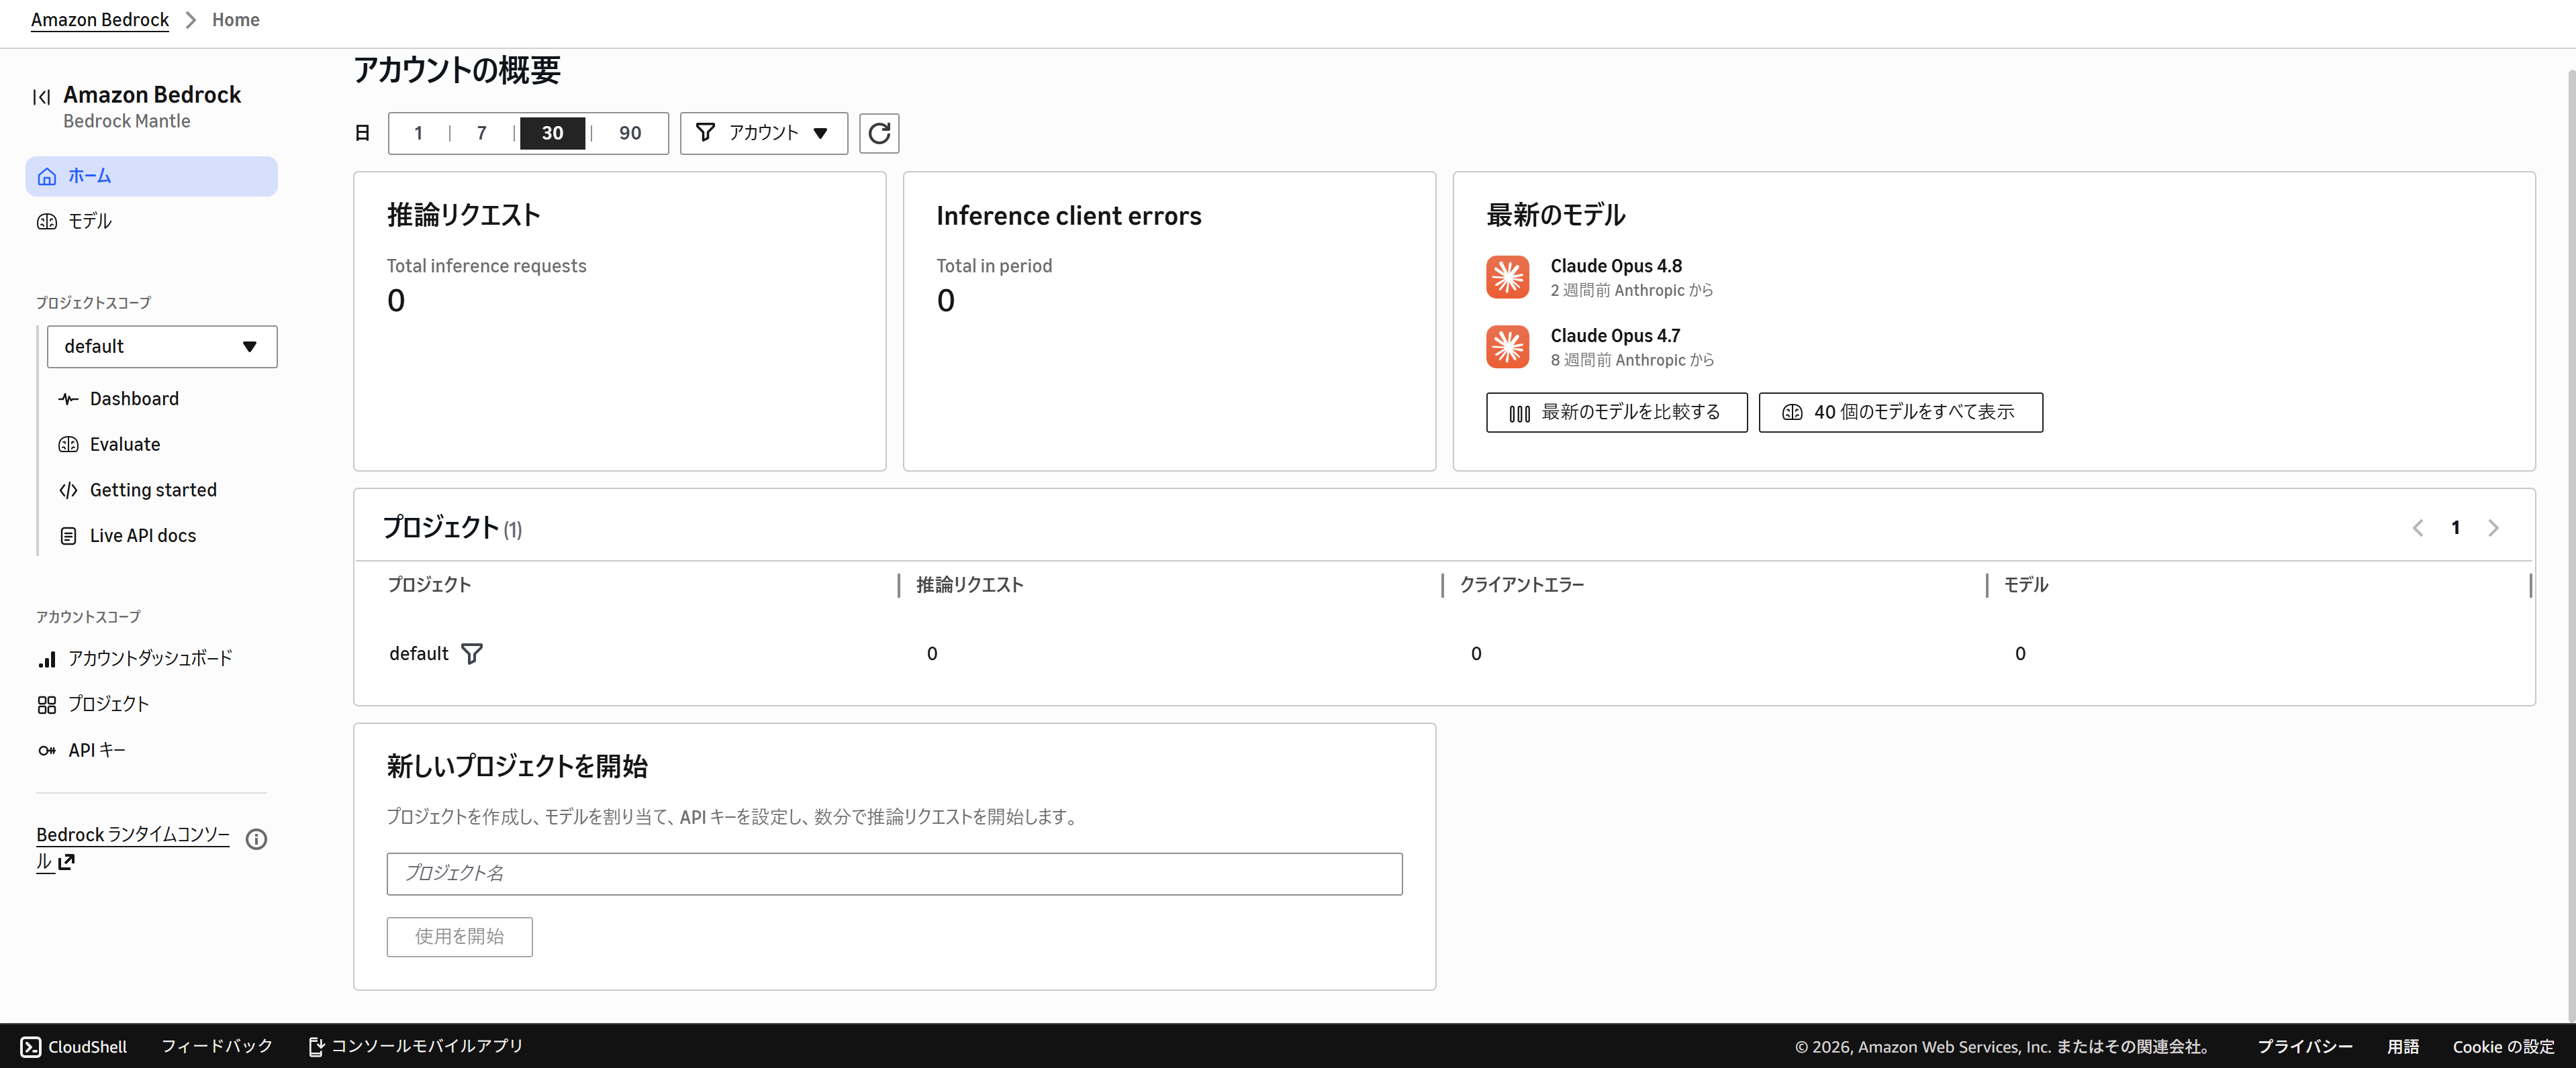The image size is (2576, 1068).
Task: Click the Home breadcrumb text
Action: tap(236, 20)
